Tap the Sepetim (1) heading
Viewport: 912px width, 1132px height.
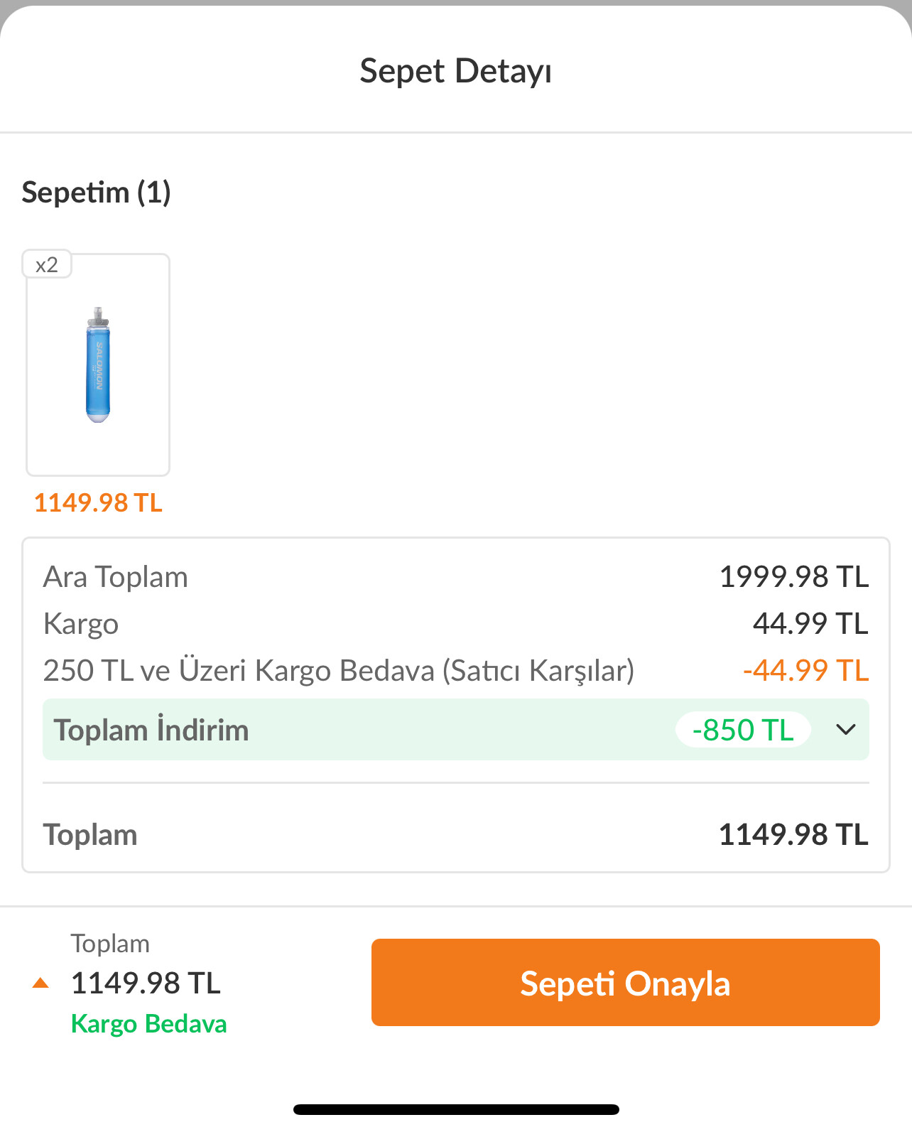tap(97, 193)
